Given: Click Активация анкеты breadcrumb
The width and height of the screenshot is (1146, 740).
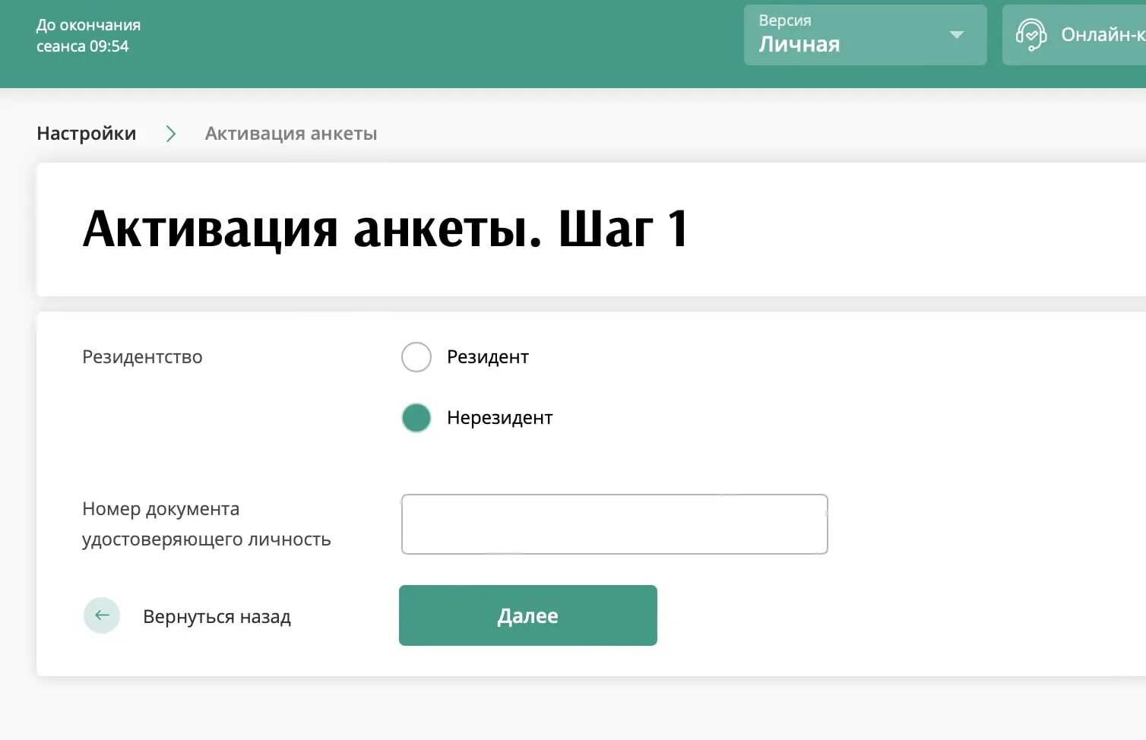Looking at the screenshot, I should pos(291,134).
